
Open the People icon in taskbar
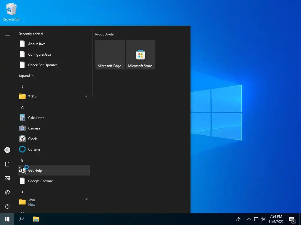[x=238, y=219]
